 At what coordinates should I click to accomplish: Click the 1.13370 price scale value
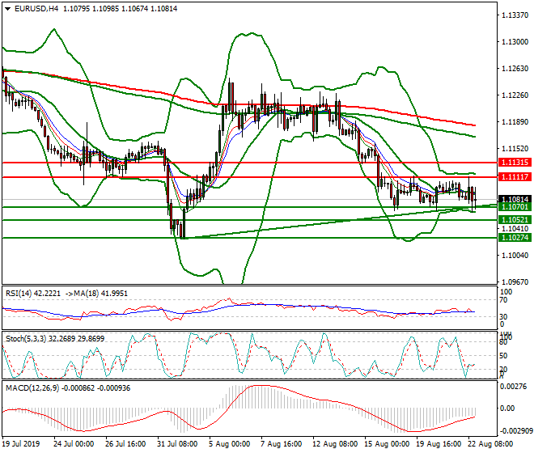point(515,15)
